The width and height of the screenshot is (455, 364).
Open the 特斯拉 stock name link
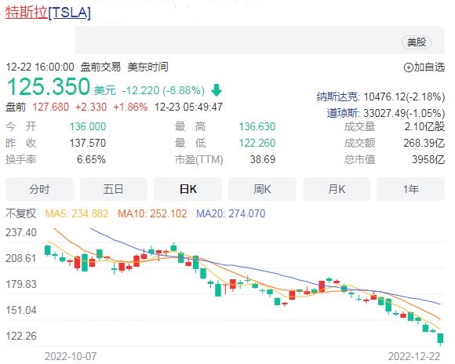[27, 13]
